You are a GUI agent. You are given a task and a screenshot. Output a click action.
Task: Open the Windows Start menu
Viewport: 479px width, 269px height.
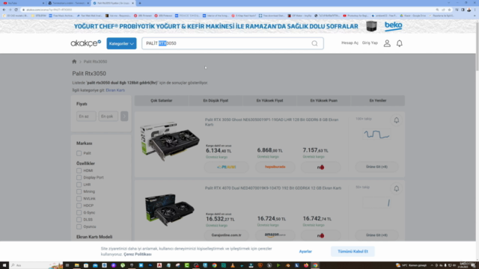(4, 265)
